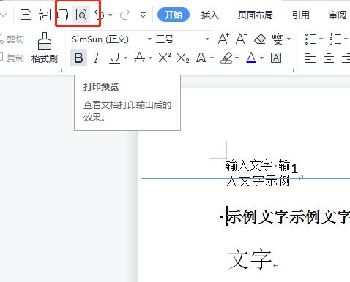This screenshot has width=350, height=282.
Task: Click the Export to PDF icon
Action: tap(45, 15)
